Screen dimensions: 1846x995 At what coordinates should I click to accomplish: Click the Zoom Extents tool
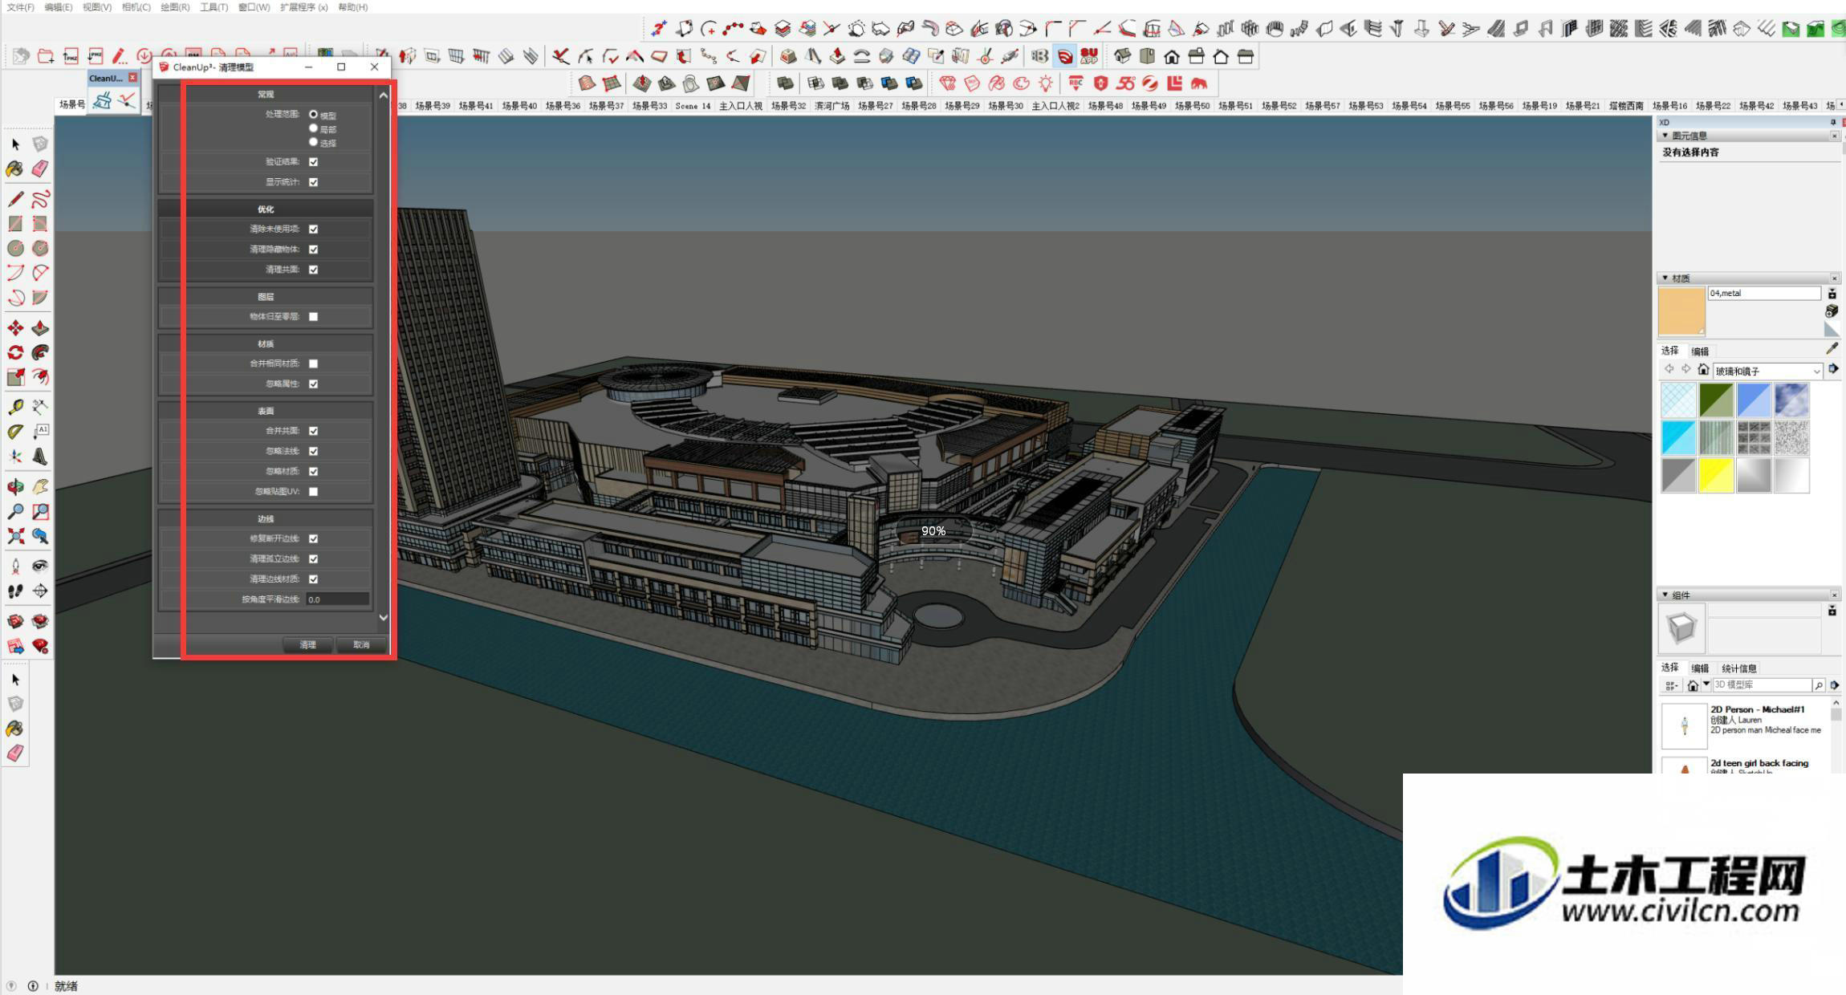(x=15, y=536)
